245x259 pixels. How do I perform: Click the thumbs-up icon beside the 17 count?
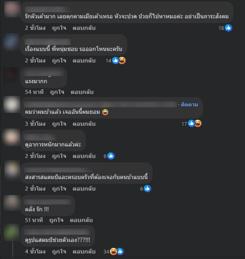tap(191, 124)
